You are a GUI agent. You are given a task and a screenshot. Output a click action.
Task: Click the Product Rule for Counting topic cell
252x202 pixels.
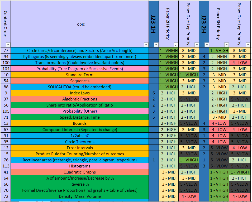[x=80, y=154]
